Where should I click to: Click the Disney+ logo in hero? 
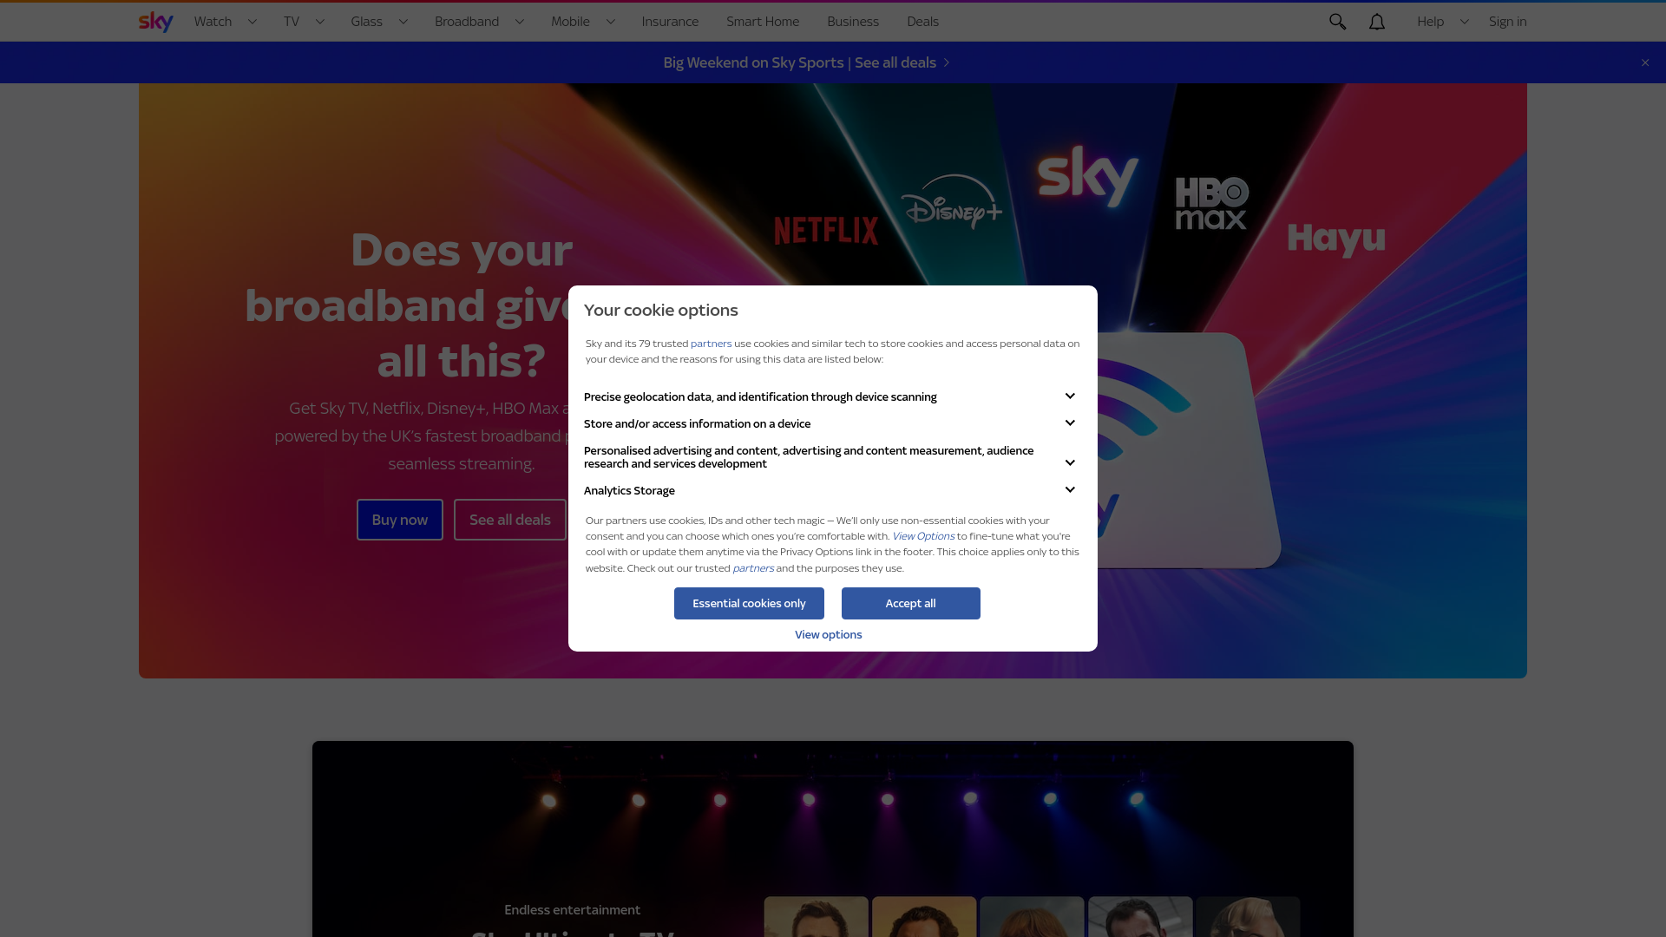(951, 201)
